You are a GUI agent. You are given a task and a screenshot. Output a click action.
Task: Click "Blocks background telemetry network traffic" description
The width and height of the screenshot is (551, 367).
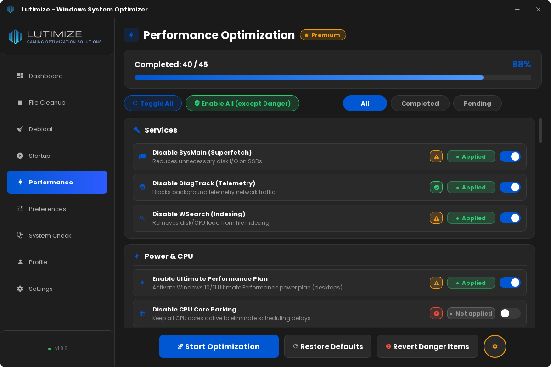click(214, 192)
